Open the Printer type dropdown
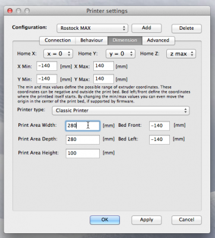This screenshot has width=215, height=238. pos(121,111)
